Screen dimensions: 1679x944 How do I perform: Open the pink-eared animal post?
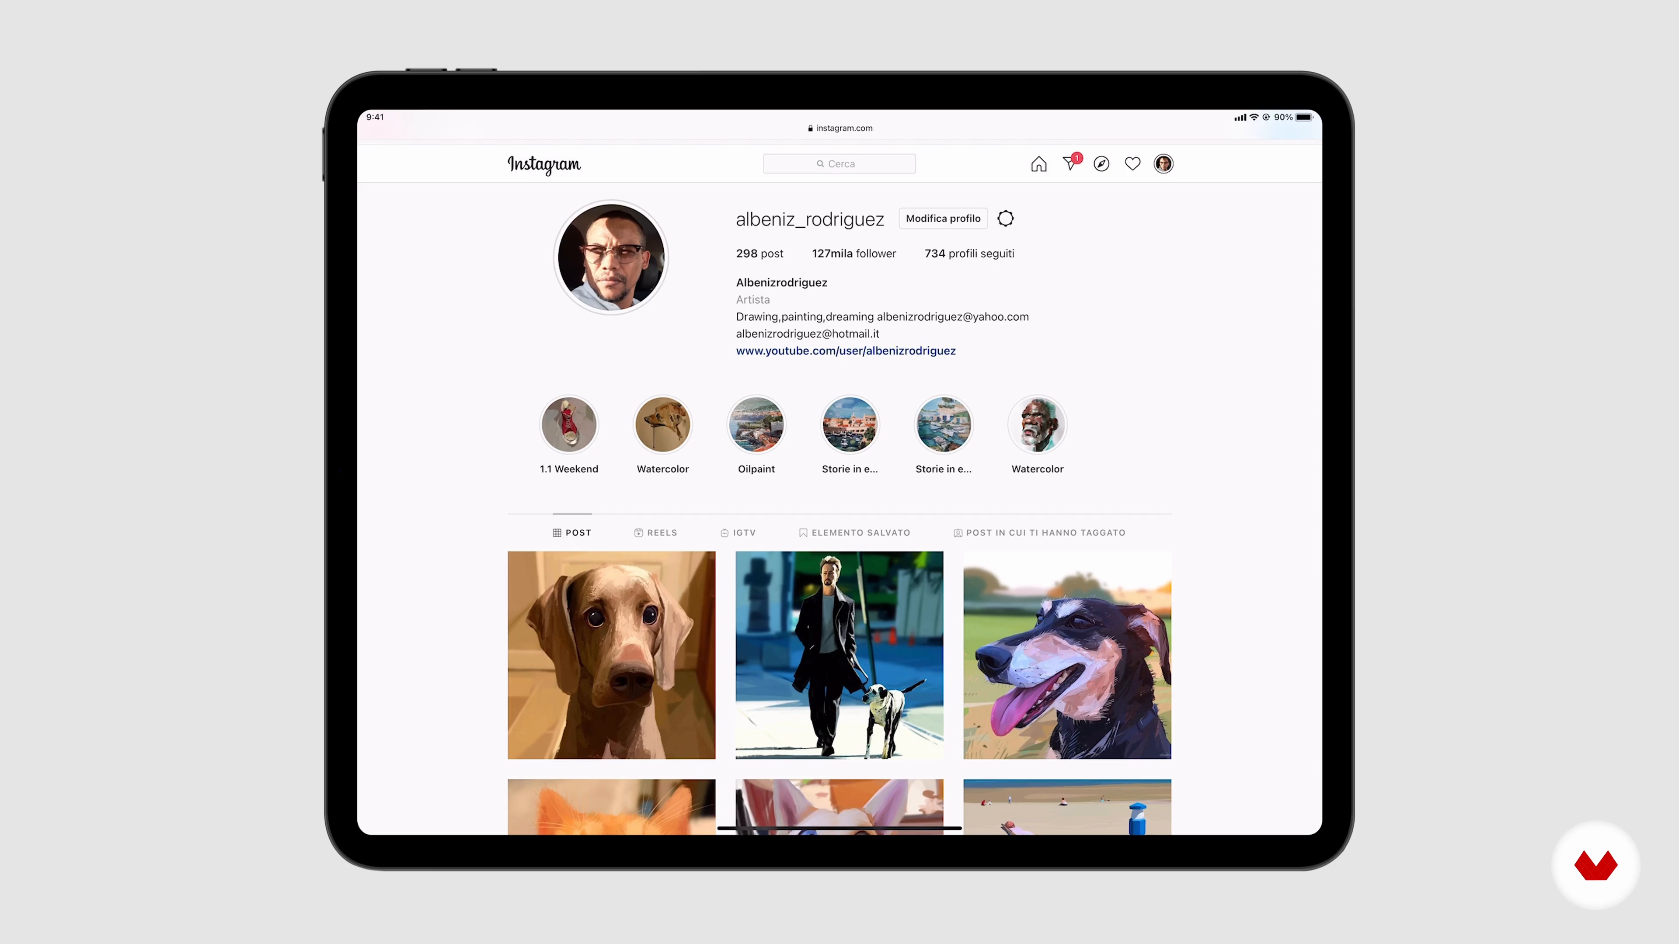pos(839,806)
